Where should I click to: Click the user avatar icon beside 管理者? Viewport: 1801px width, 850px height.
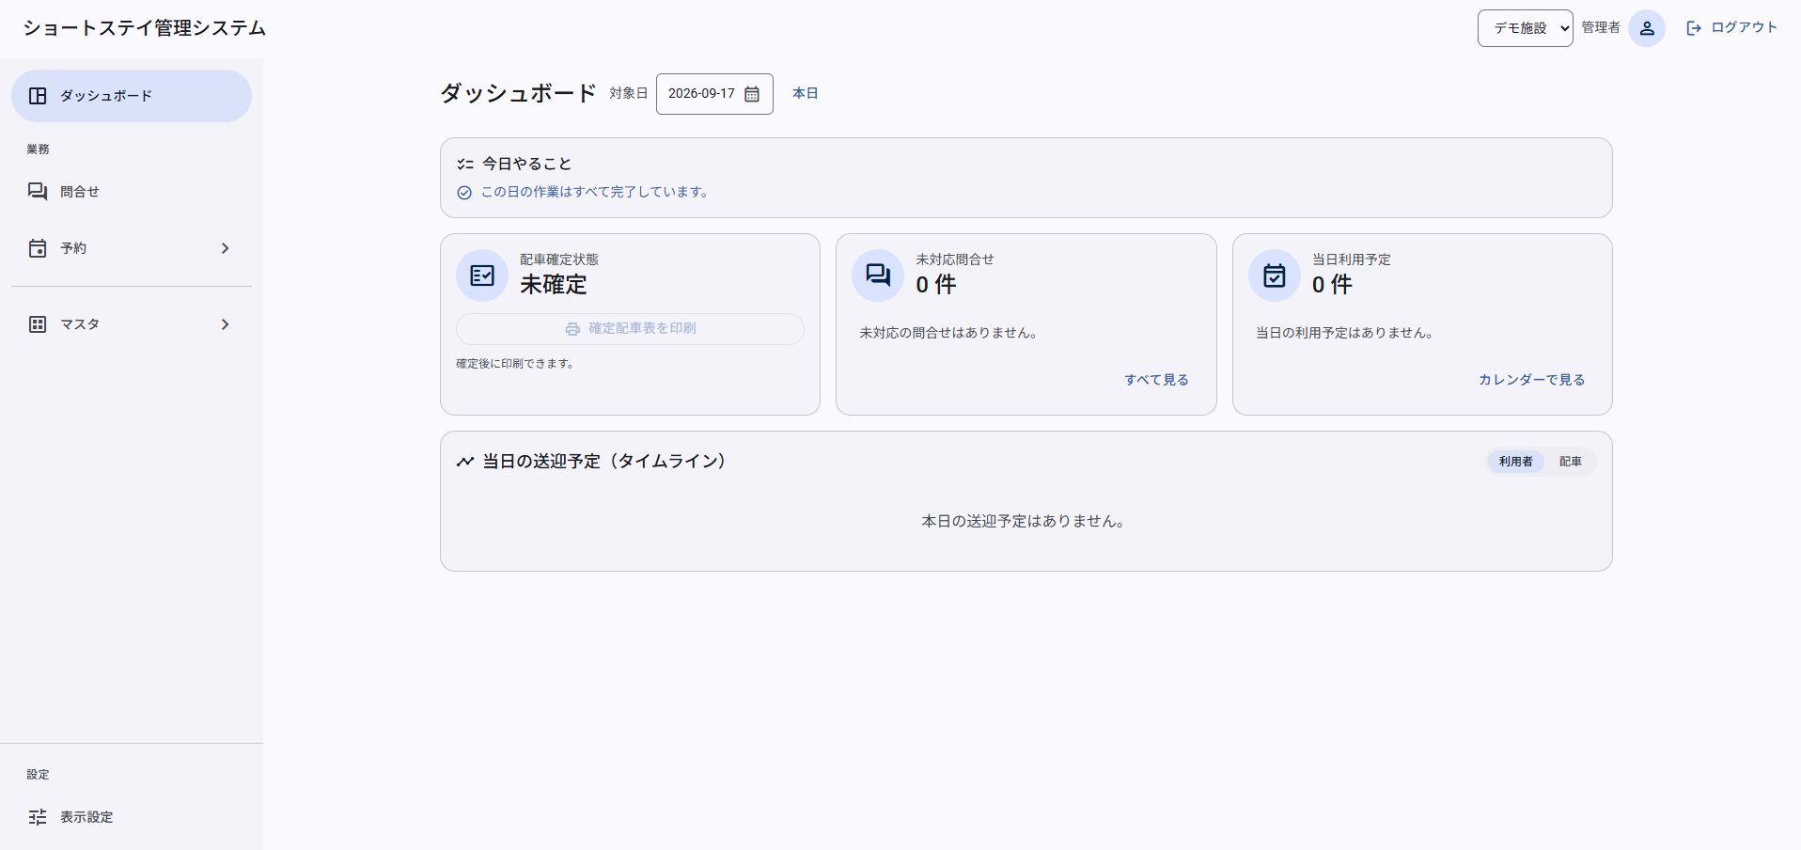(x=1647, y=28)
